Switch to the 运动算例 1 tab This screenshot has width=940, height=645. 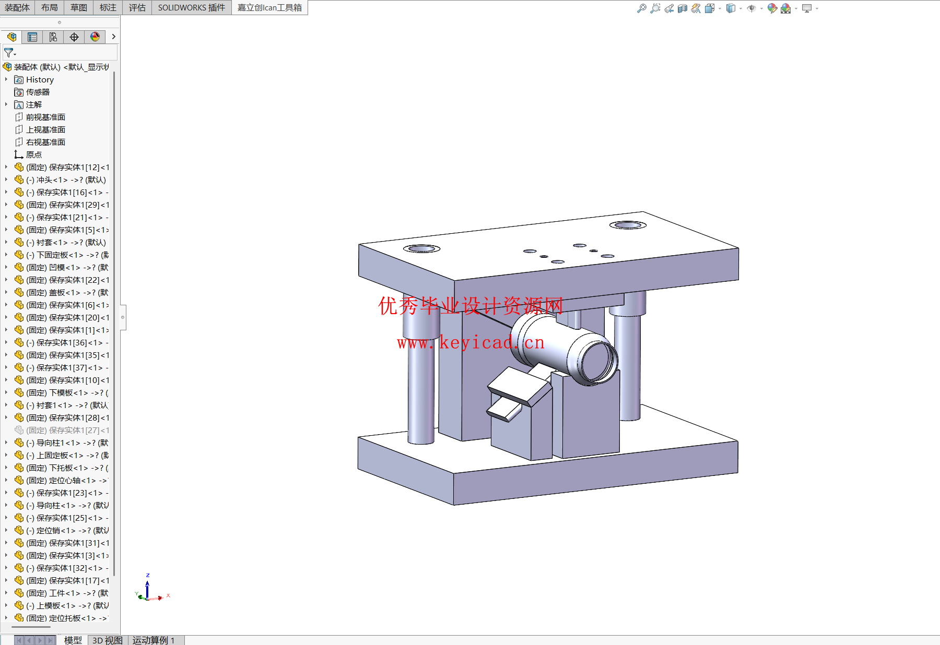coord(154,640)
